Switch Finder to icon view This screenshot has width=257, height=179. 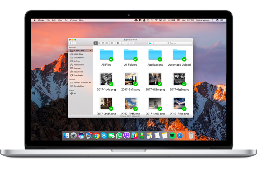point(95,43)
